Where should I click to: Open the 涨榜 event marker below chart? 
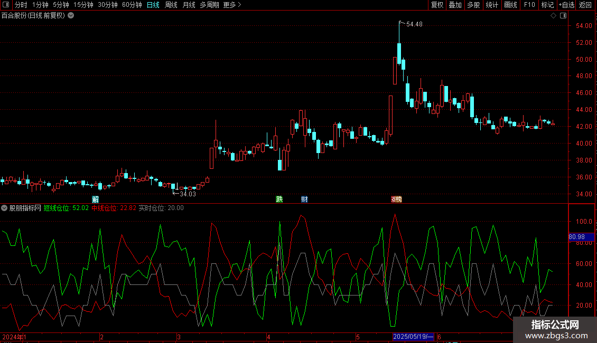[396, 199]
